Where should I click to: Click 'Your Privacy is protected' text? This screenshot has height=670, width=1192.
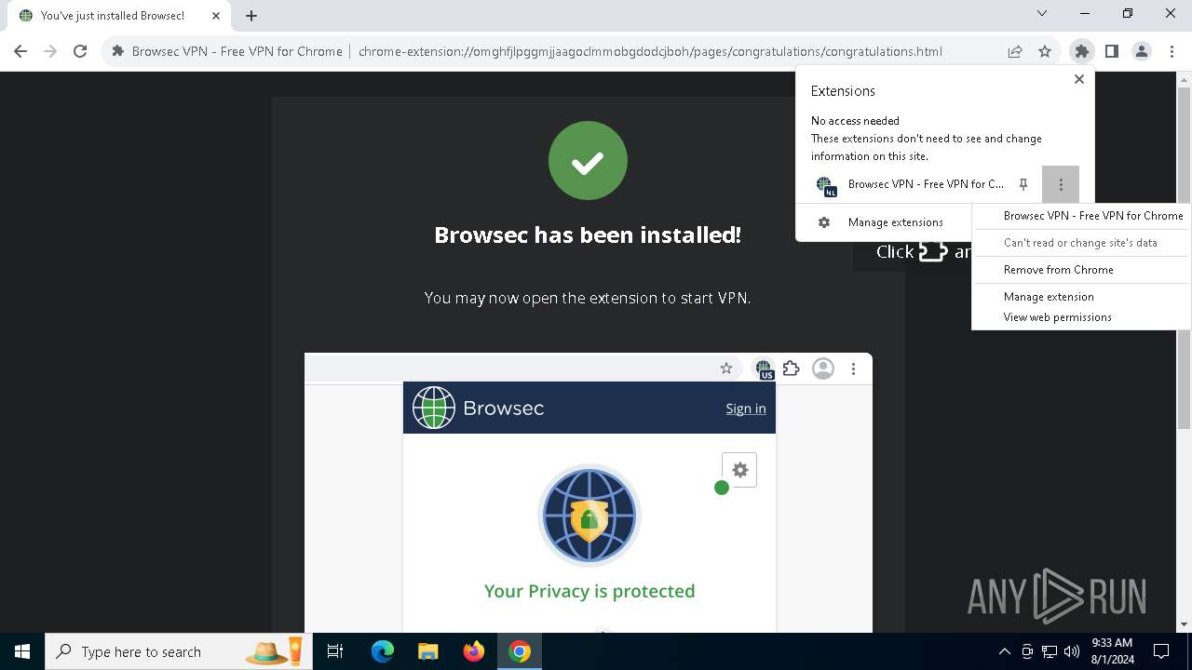pyautogui.click(x=589, y=591)
